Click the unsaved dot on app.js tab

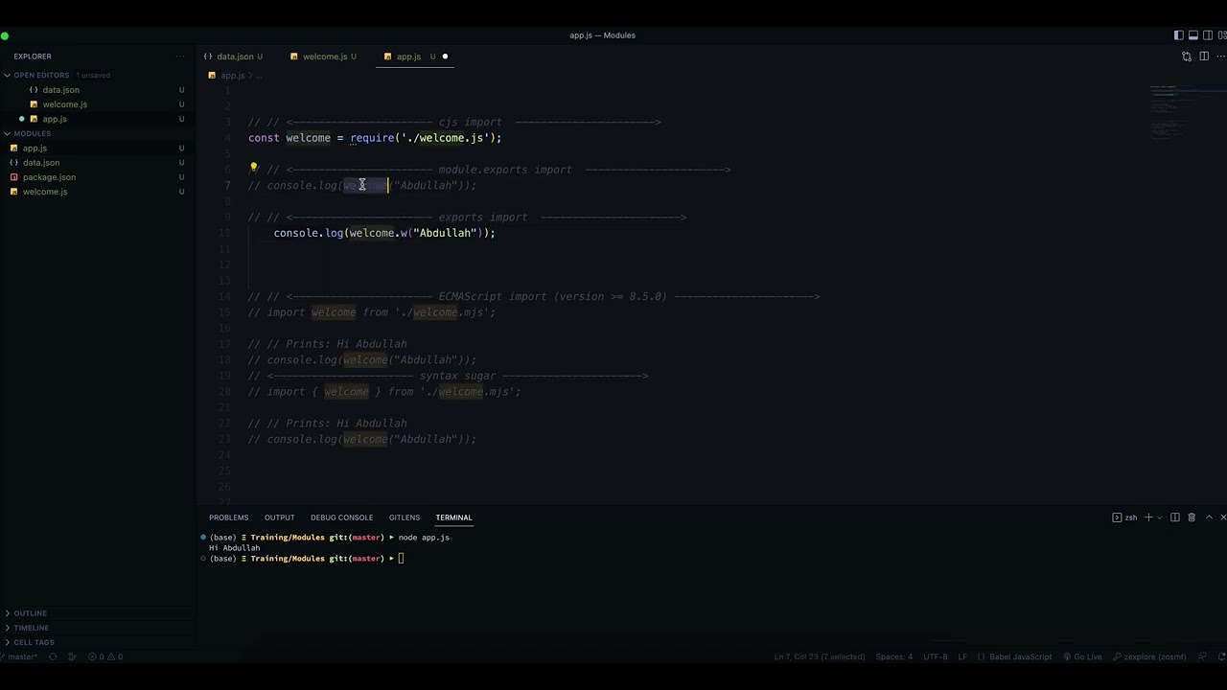pyautogui.click(x=445, y=57)
